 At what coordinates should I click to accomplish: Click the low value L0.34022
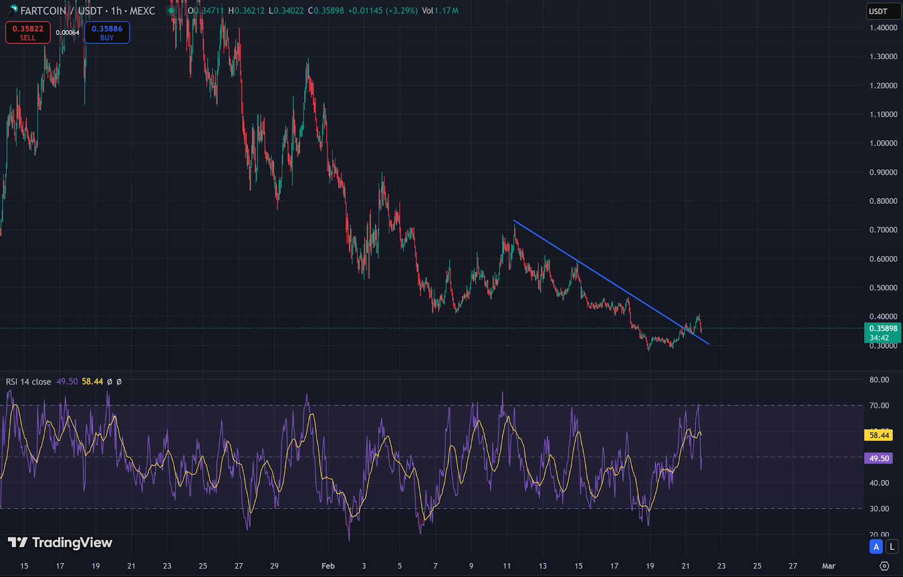coord(286,11)
